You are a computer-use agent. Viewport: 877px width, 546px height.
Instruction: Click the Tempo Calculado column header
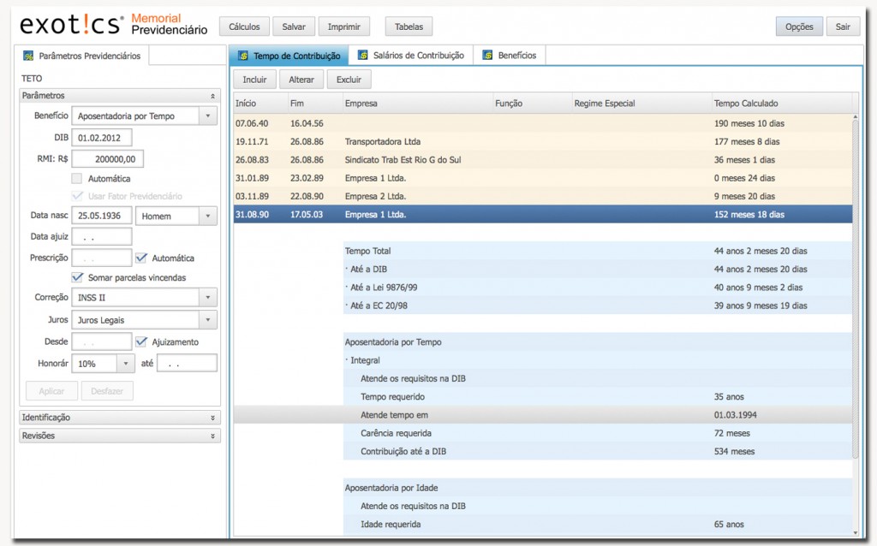(781, 104)
